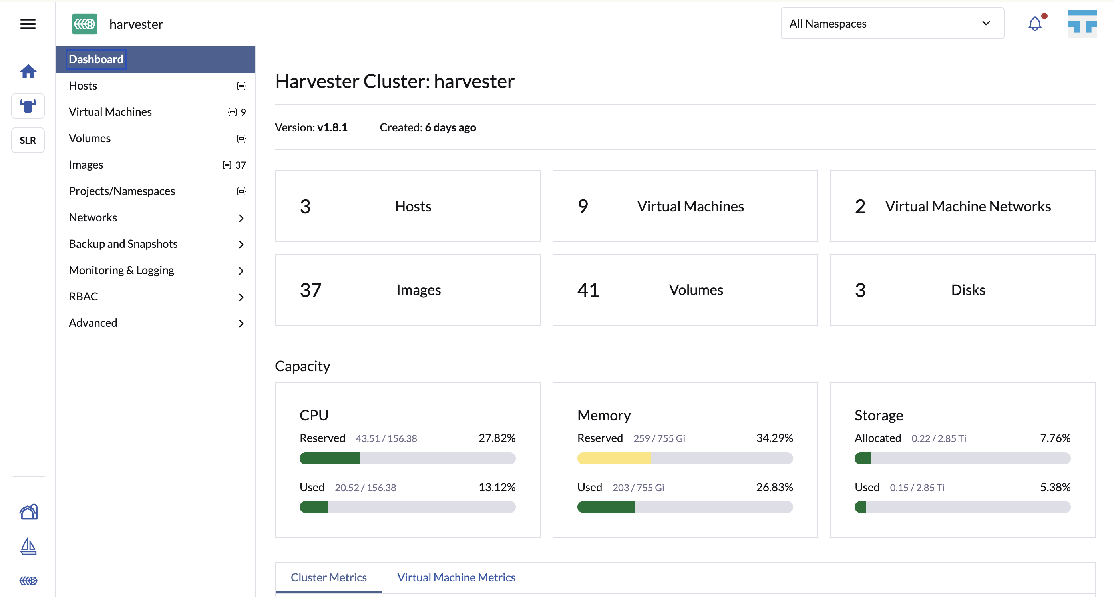The image size is (1114, 597).
Task: Open Virtual Machines in the sidebar
Action: coord(155,112)
